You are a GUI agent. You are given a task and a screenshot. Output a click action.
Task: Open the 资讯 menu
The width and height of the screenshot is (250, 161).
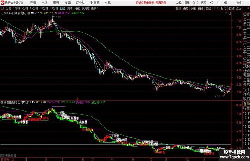tap(56, 3)
